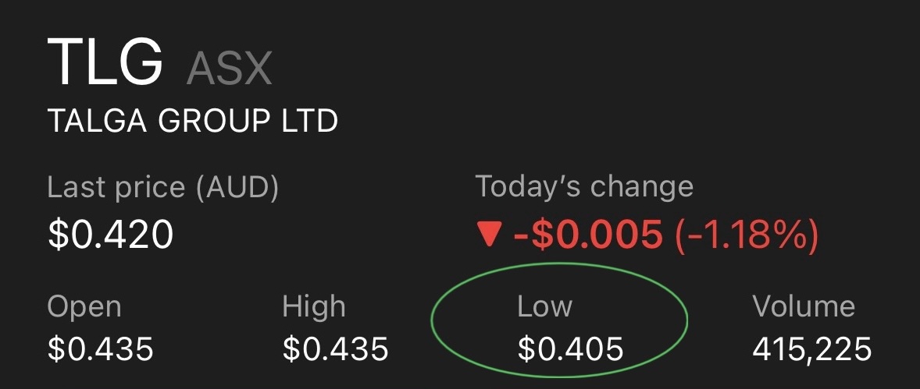Screen dimensions: 920x389
Task: Open the TALGA GROUP LTD company name
Action: [193, 121]
